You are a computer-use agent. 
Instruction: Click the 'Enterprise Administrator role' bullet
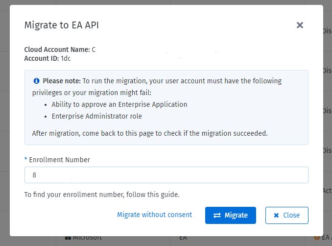coord(96,116)
